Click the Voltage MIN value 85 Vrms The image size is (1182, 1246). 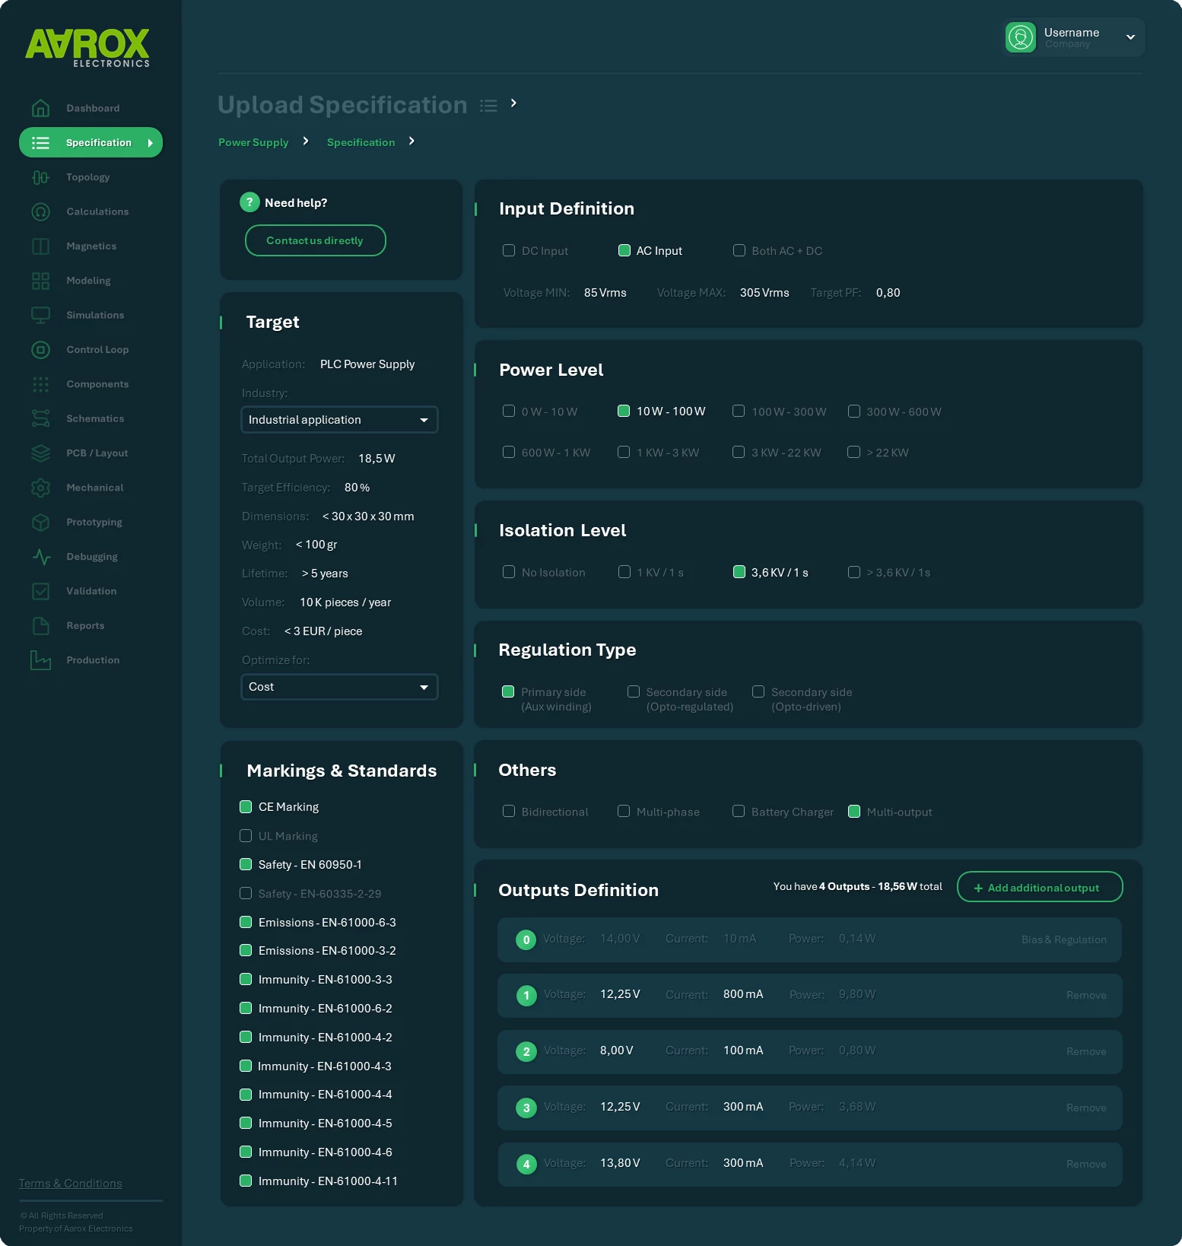pos(605,293)
